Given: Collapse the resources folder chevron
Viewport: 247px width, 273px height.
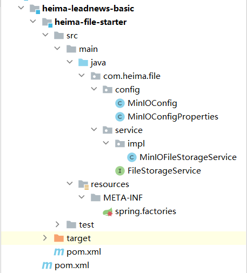Looking at the screenshot, I should 70,183.
